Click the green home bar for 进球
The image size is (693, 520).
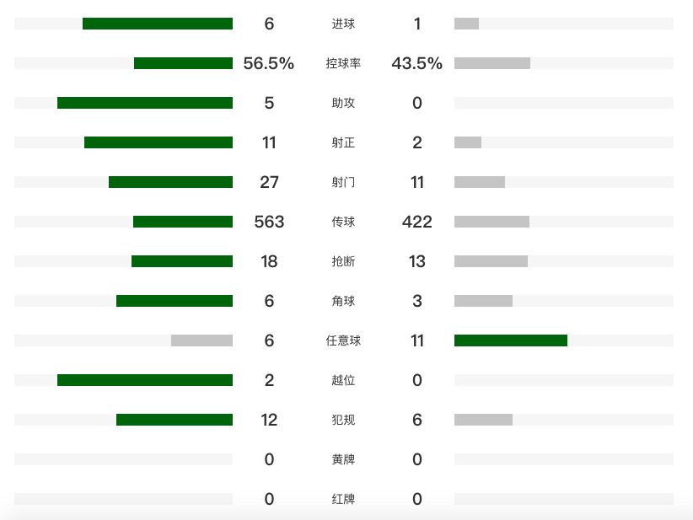coord(158,24)
